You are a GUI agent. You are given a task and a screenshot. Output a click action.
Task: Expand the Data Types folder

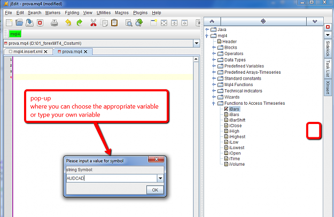[214, 60]
